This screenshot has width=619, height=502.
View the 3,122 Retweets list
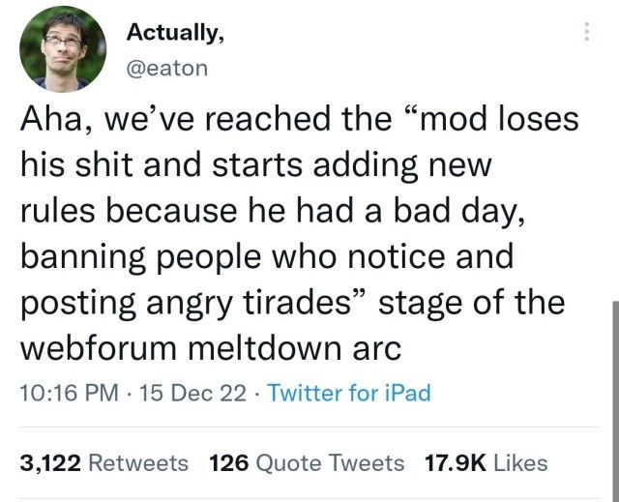[x=104, y=463]
